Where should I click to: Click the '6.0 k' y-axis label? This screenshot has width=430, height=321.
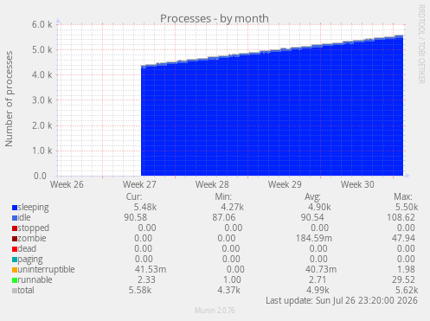tap(42, 24)
